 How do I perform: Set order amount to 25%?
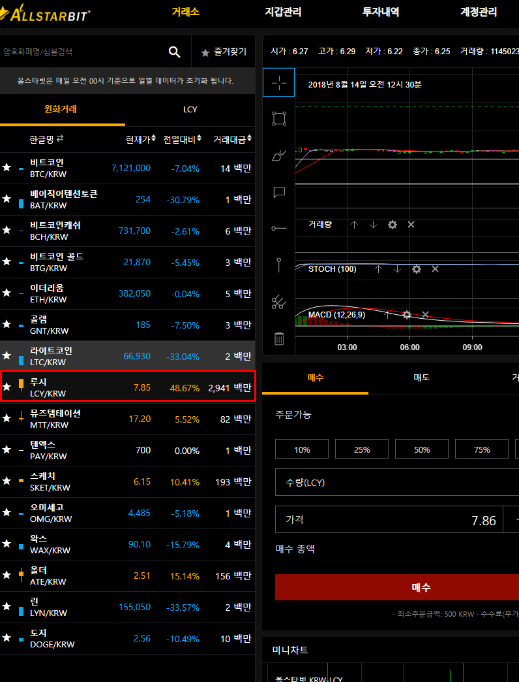point(361,449)
